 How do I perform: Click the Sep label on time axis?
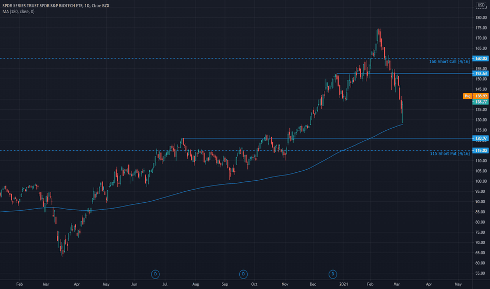[225, 284]
